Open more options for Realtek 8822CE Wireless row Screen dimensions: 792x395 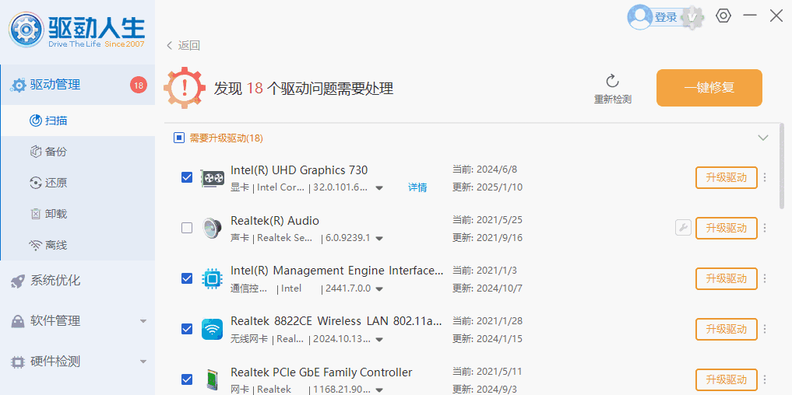point(765,329)
